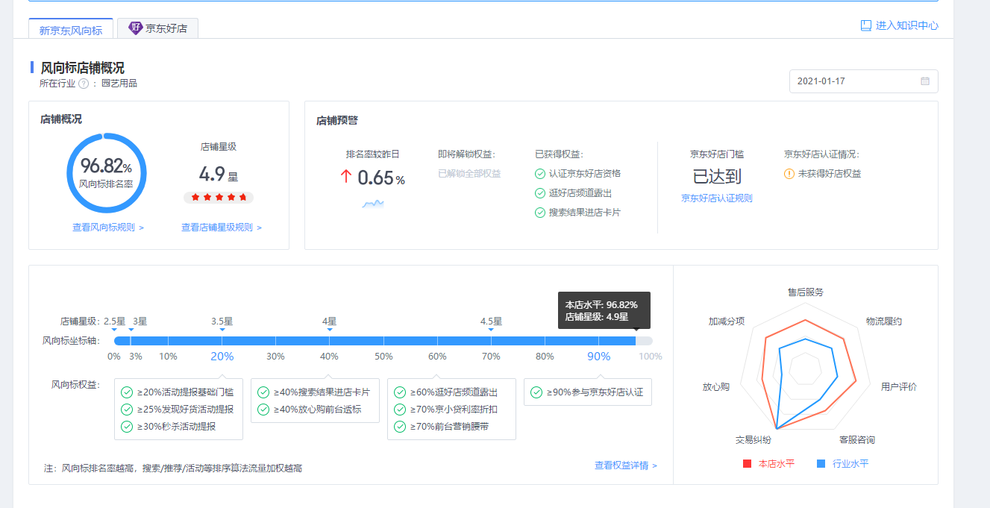Click the 用户评价 radar label
The height and width of the screenshot is (508, 990).
(x=899, y=387)
